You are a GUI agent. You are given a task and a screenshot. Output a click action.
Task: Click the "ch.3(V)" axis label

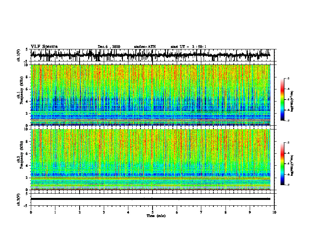tap(19, 199)
